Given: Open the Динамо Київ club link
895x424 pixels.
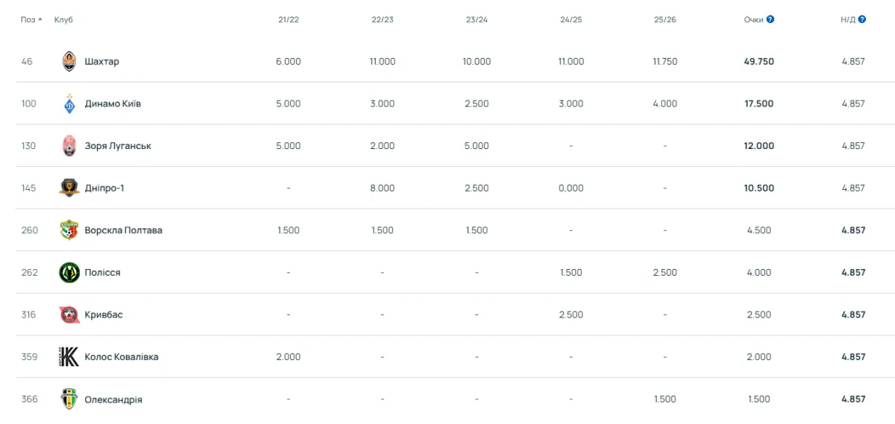Looking at the screenshot, I should tap(113, 104).
